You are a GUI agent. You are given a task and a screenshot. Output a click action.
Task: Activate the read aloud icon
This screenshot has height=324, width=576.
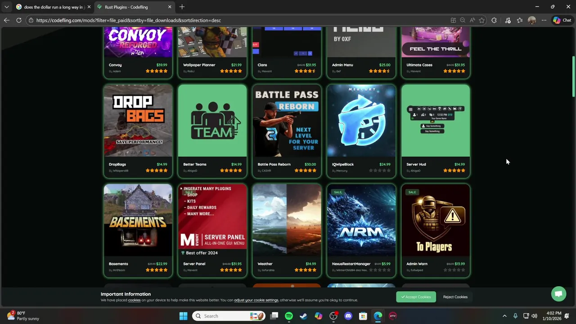click(472, 20)
